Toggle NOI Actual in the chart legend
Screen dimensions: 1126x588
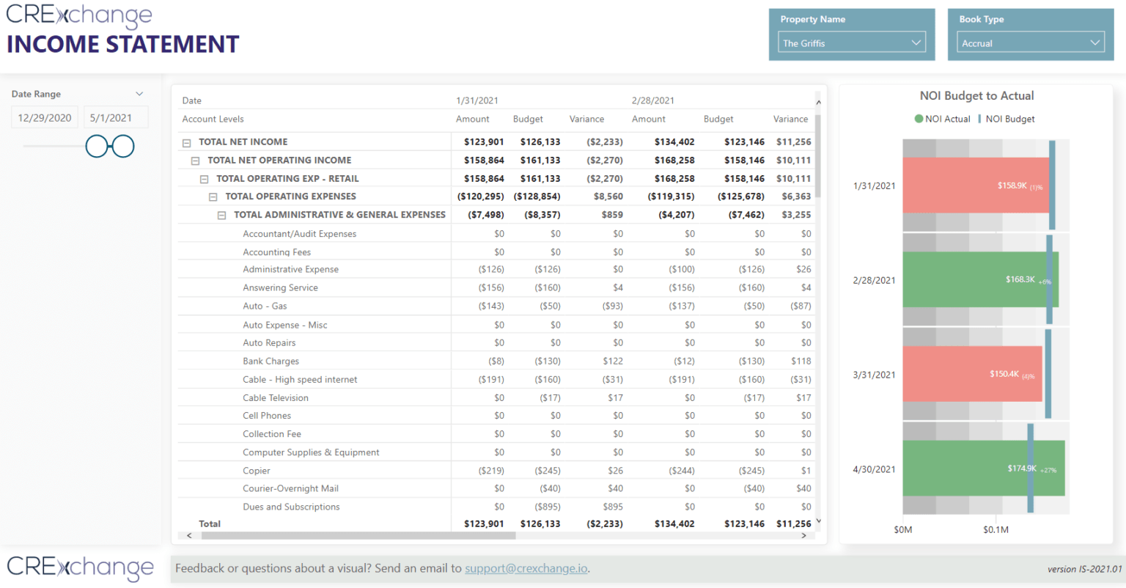pyautogui.click(x=942, y=118)
